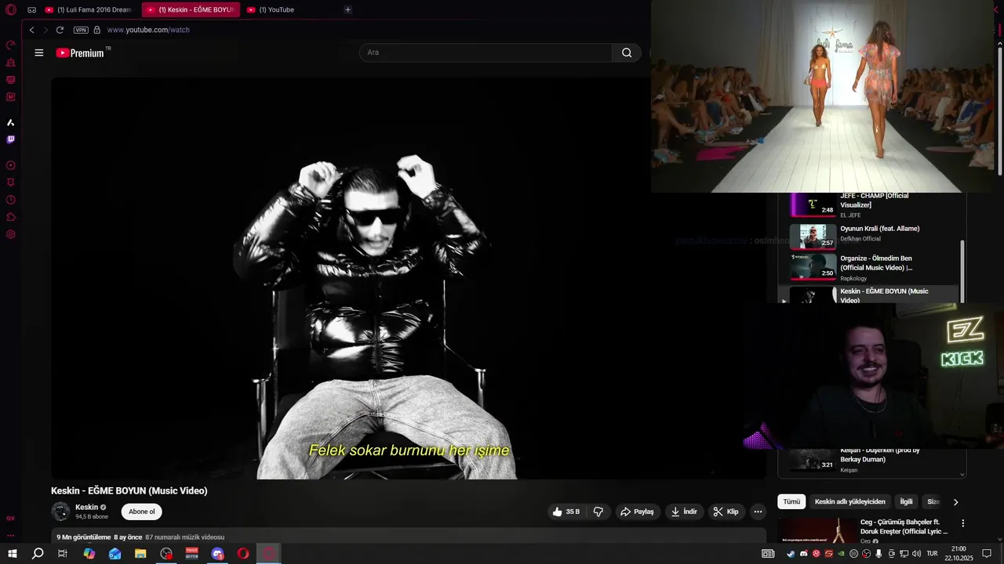Open the Opera GX main menu logo
This screenshot has height=564, width=1004.
tap(10, 9)
